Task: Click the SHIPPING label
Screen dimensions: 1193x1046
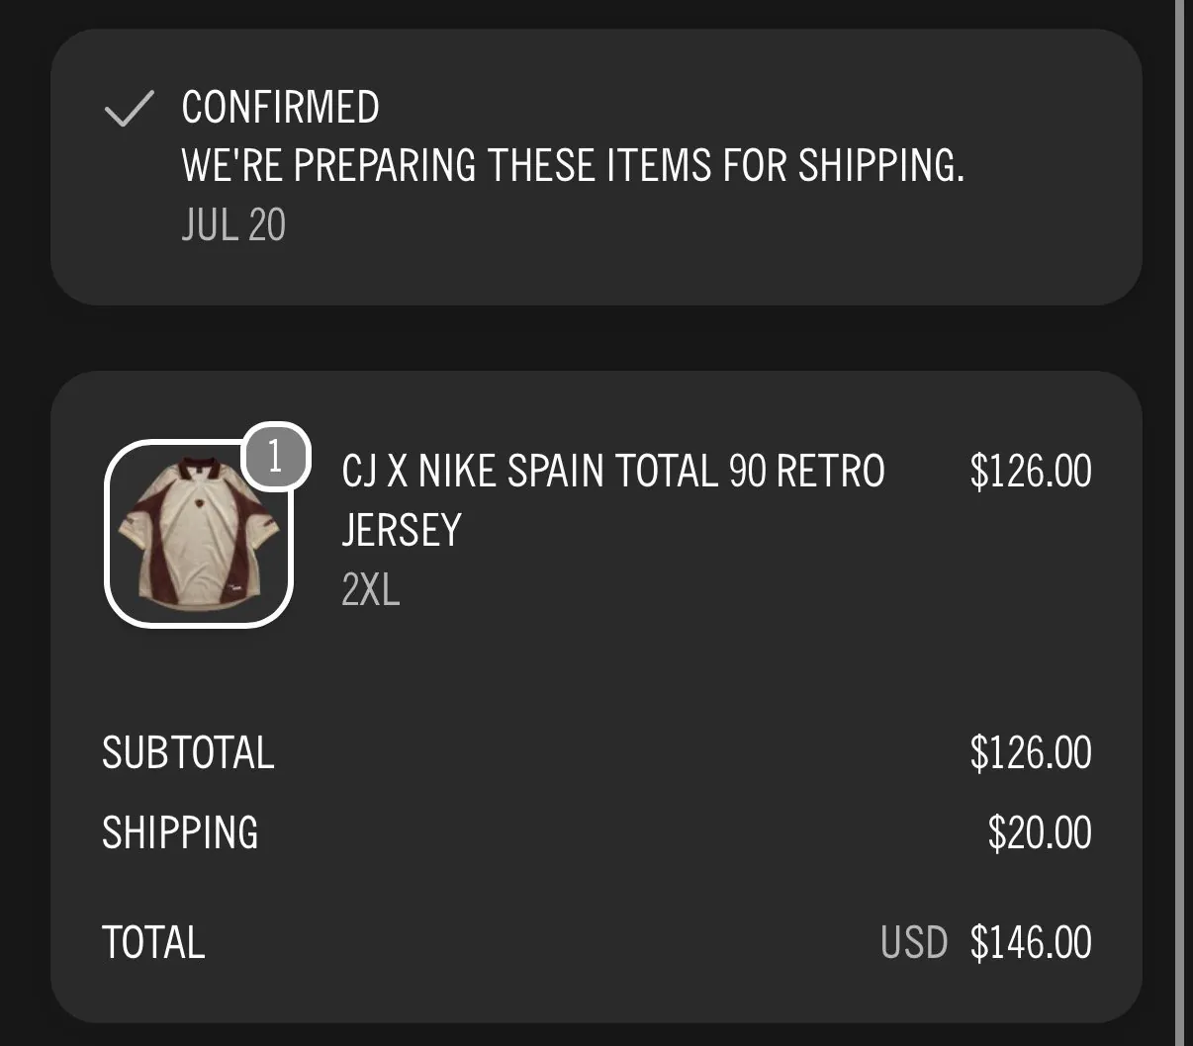Action: coord(180,832)
